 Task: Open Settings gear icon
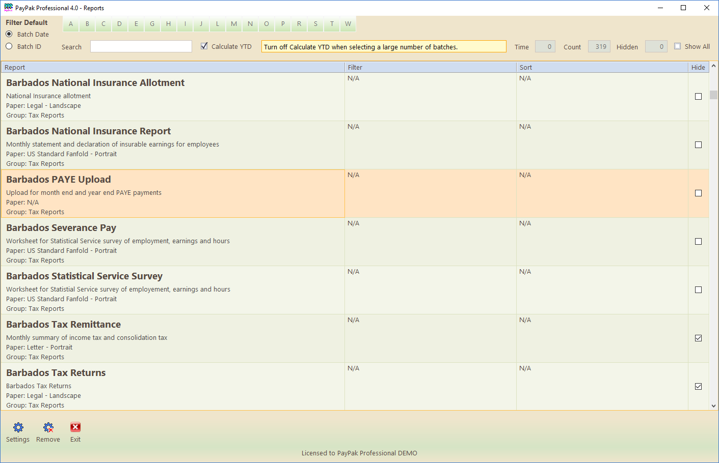pos(18,427)
